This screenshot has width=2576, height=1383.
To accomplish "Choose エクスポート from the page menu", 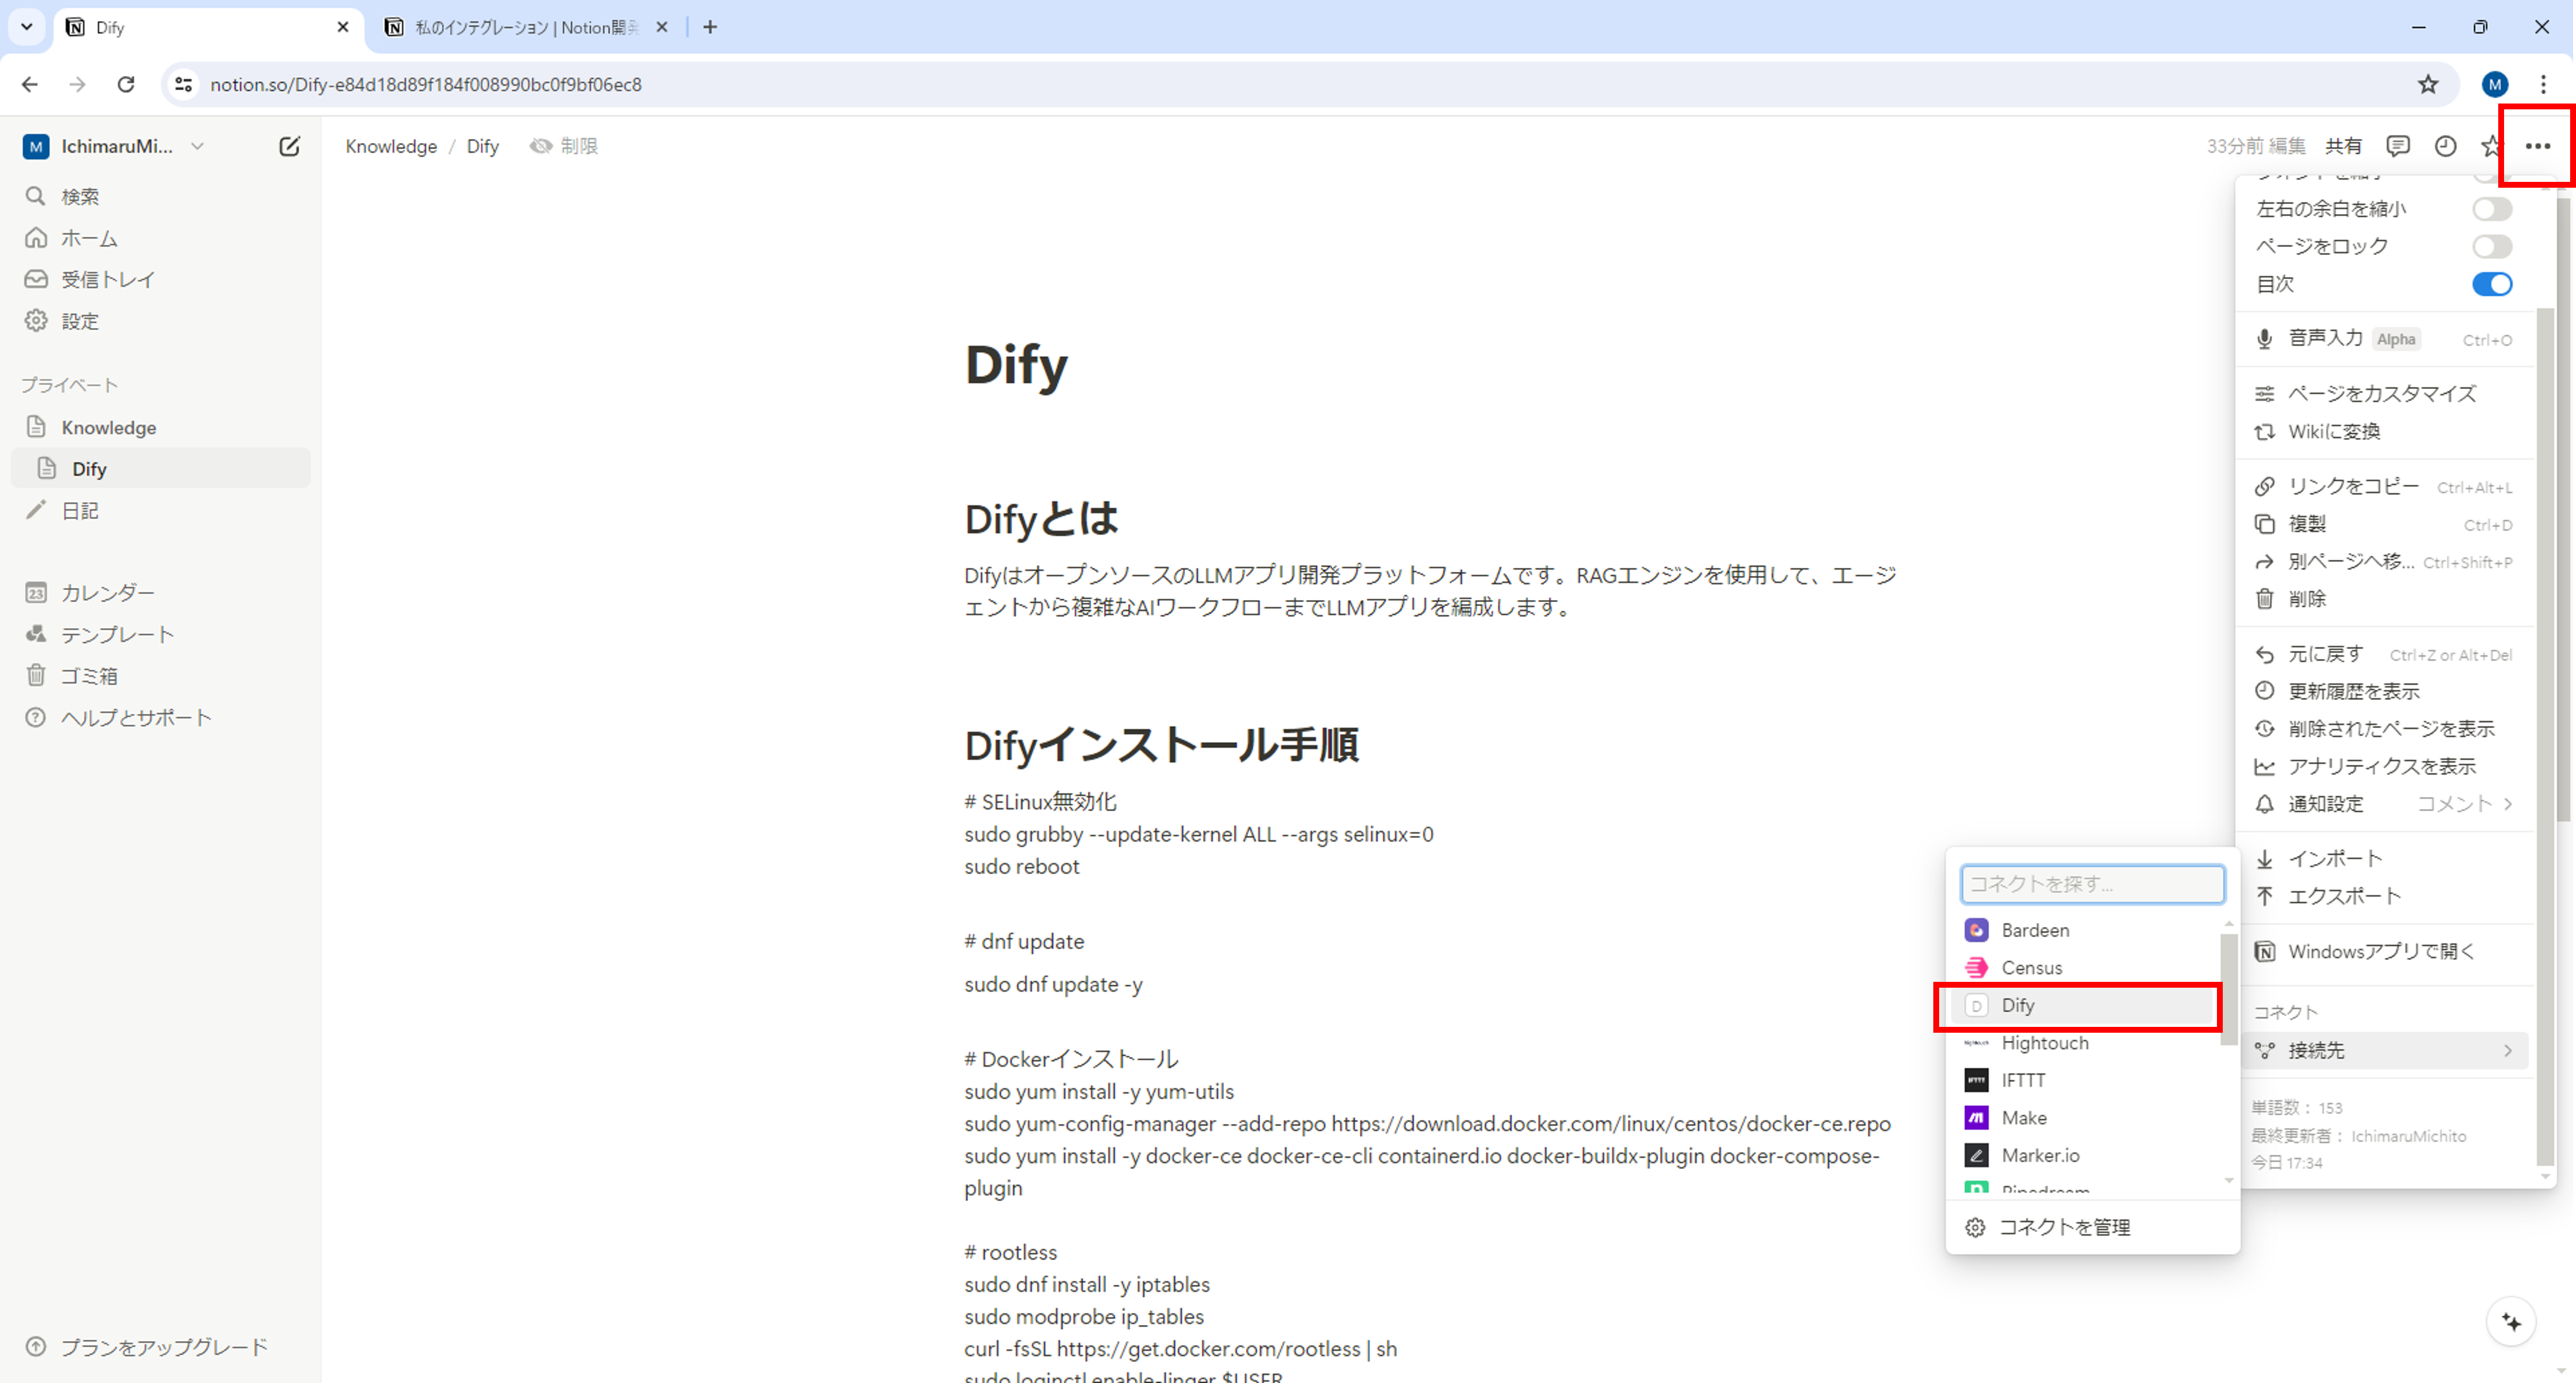I will point(2344,896).
